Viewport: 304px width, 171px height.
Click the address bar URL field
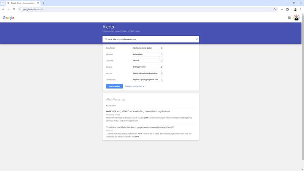[147, 9]
